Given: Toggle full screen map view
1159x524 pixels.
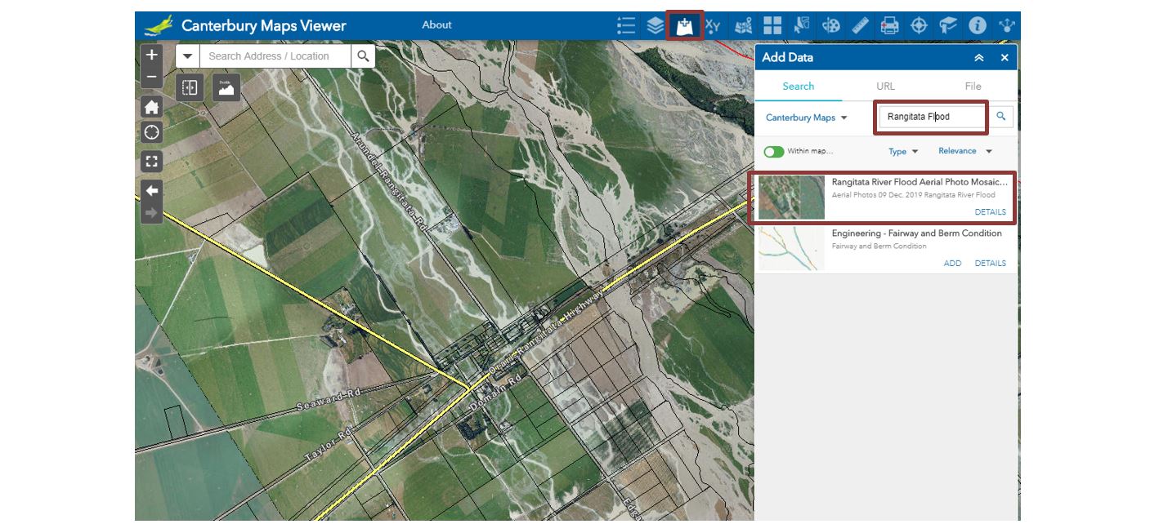Looking at the screenshot, I should point(151,161).
